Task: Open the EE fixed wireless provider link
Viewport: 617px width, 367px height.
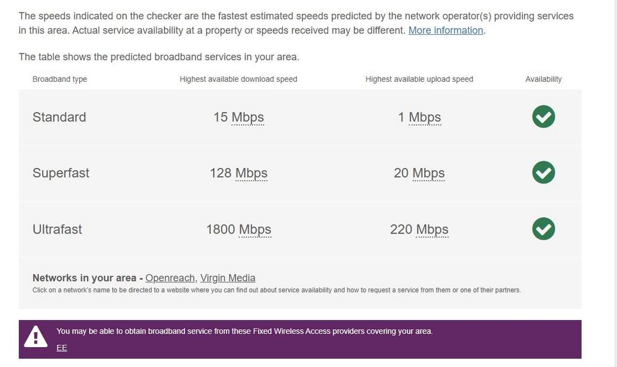Action: click(x=62, y=348)
